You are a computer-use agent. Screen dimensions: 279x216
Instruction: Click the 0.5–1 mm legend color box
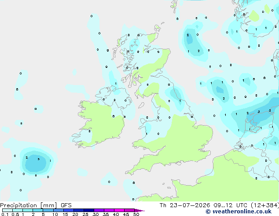coord(18,210)
